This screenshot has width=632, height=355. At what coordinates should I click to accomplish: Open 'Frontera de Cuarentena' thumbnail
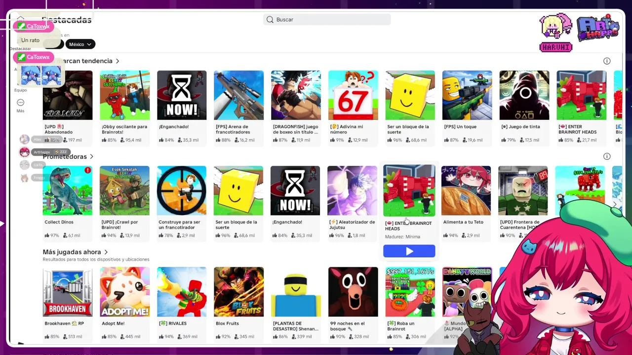pyautogui.click(x=523, y=191)
